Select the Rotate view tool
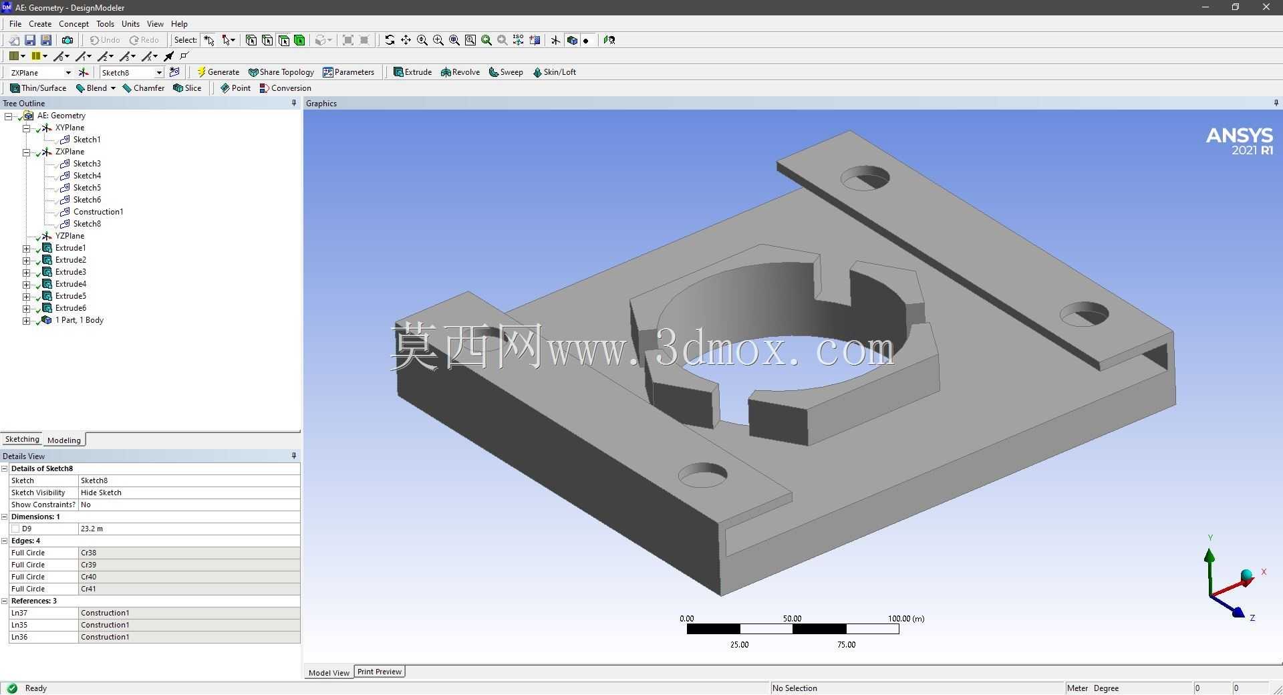Viewport: 1283px width, 695px height. (390, 40)
